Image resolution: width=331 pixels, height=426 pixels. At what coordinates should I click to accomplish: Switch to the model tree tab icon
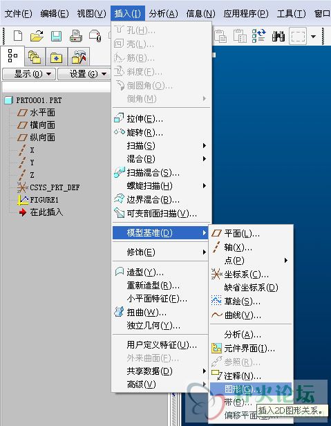[x=12, y=56]
